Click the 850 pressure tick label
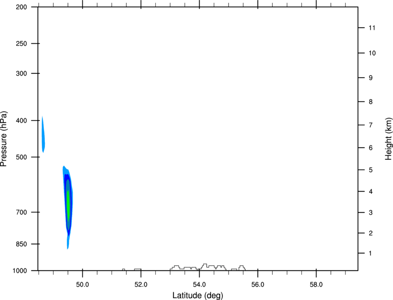 click(21, 244)
